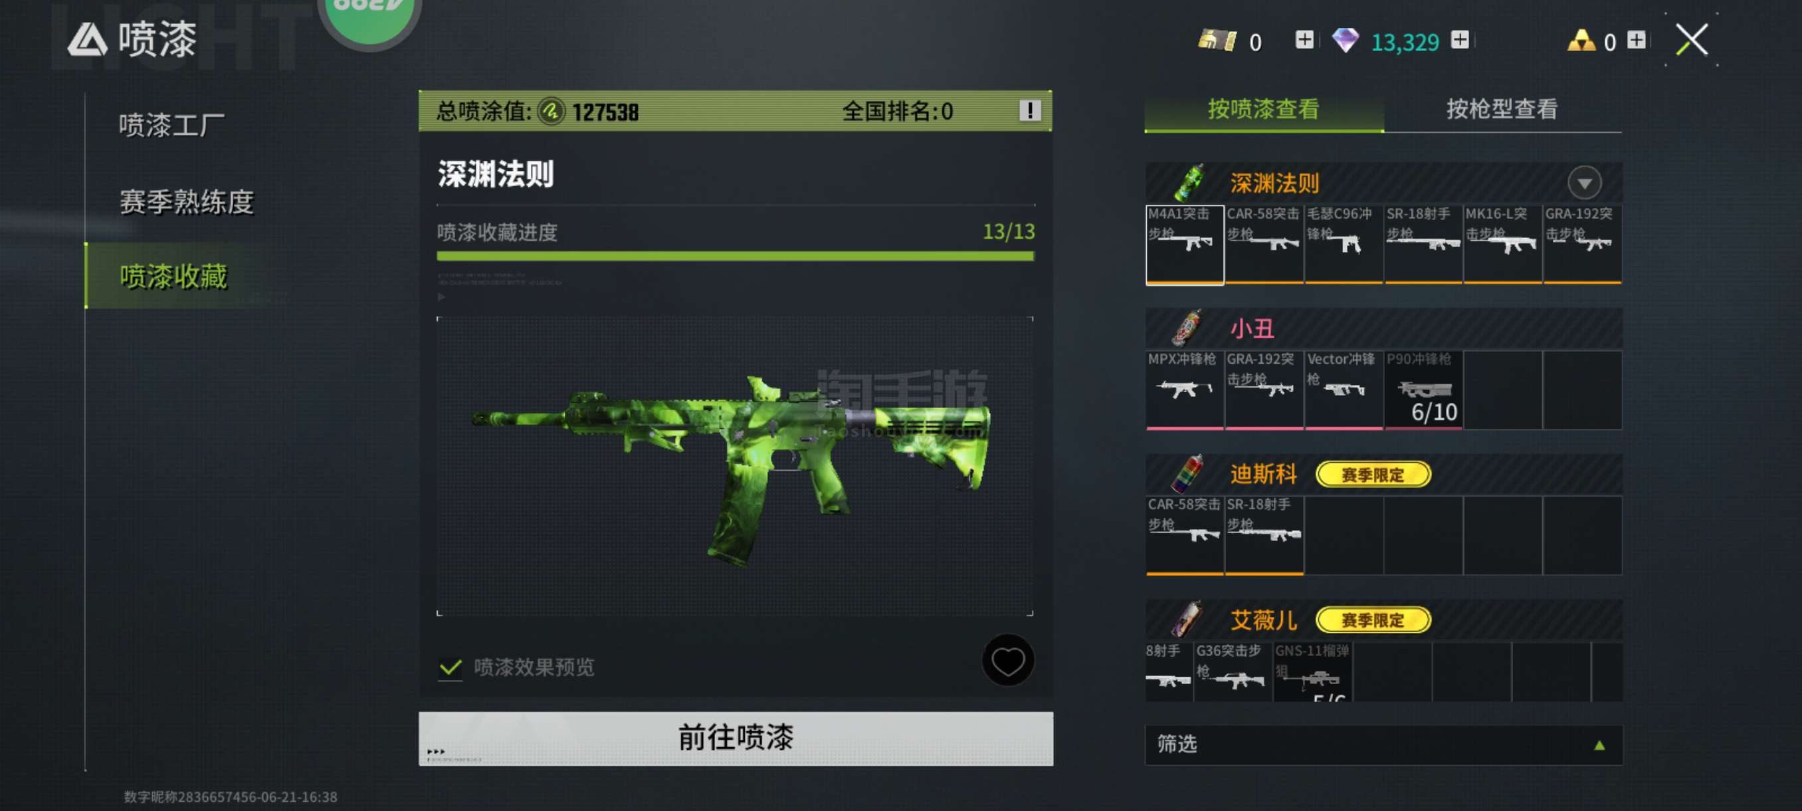Image resolution: width=1802 pixels, height=811 pixels.
Task: Open the 小丑 paint collection header
Action: coord(1383,328)
